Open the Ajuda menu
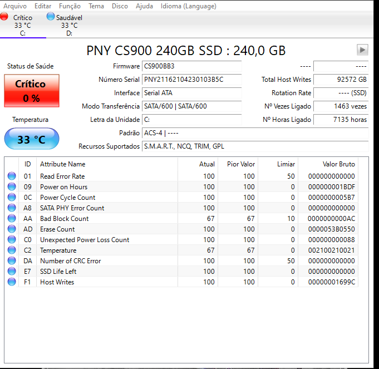 pyautogui.click(x=144, y=6)
